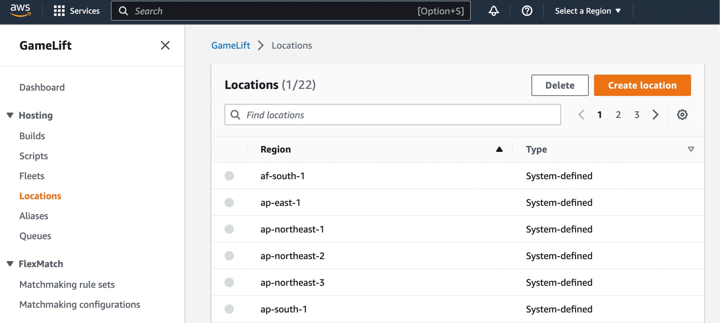
Task: Click the GameLift breadcrumb link
Action: tap(231, 45)
